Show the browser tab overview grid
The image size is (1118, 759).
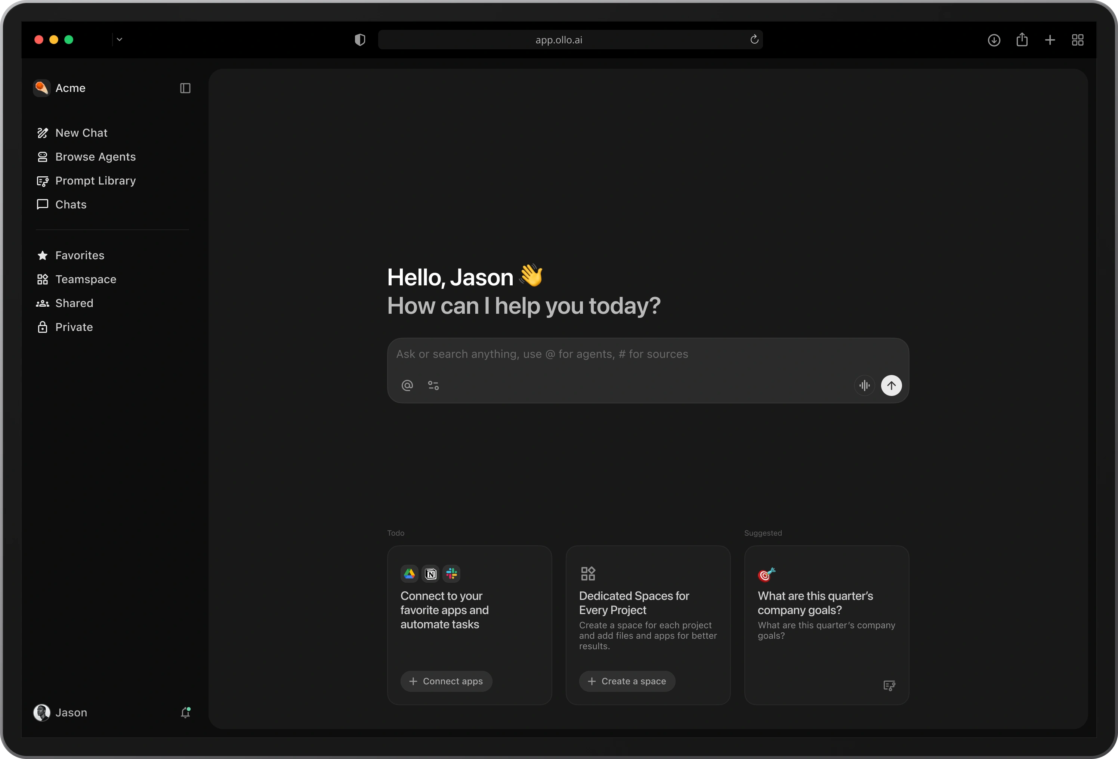1078,40
